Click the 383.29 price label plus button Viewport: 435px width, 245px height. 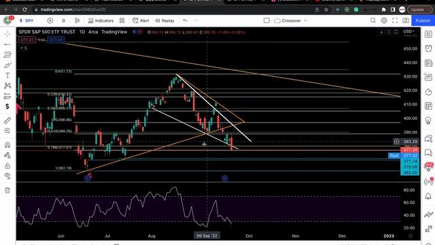coord(396,142)
